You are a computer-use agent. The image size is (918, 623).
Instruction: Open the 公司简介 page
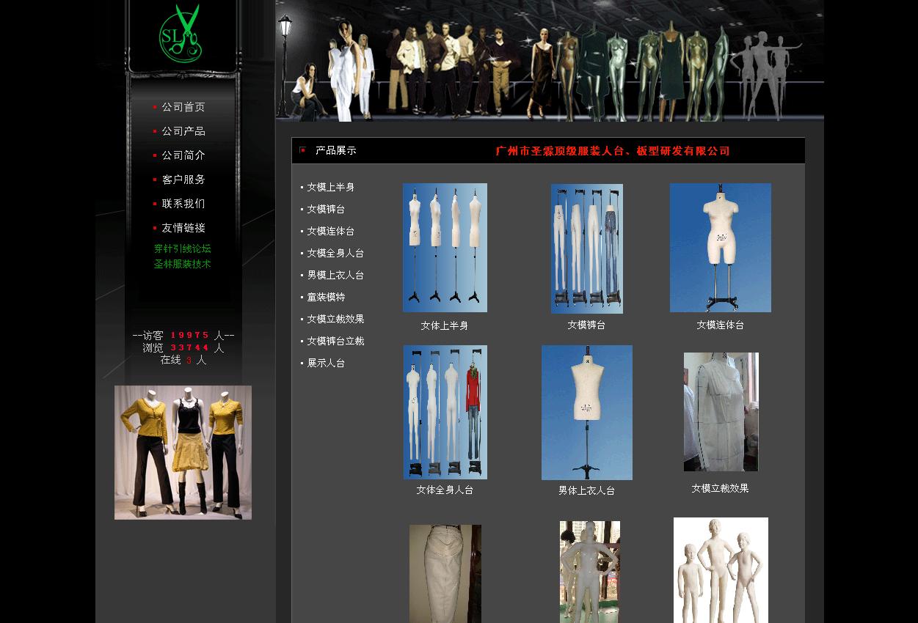[183, 155]
